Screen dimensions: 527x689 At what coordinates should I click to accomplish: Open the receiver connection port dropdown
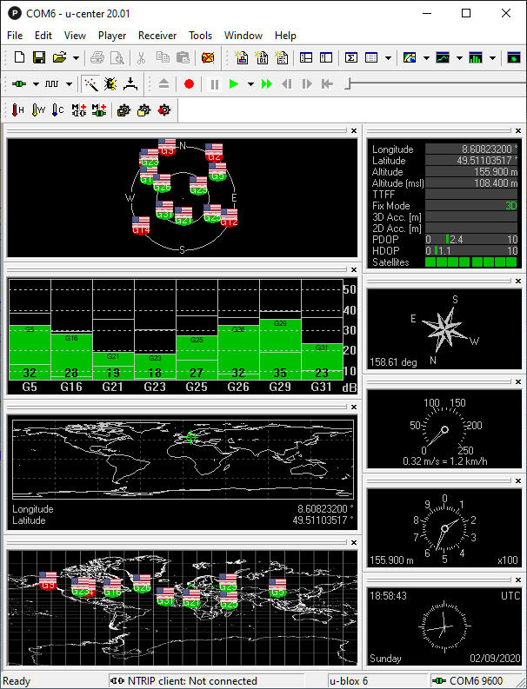coord(36,84)
